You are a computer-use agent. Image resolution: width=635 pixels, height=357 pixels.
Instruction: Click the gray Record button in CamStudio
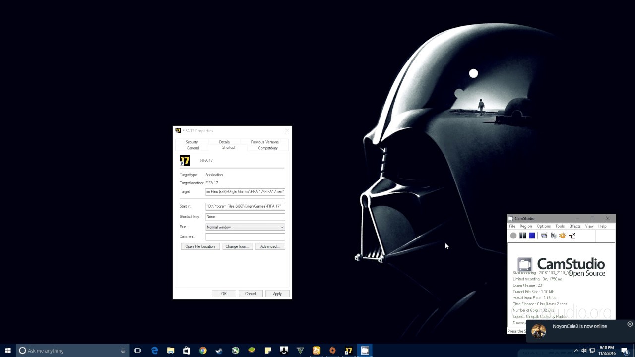pyautogui.click(x=513, y=236)
